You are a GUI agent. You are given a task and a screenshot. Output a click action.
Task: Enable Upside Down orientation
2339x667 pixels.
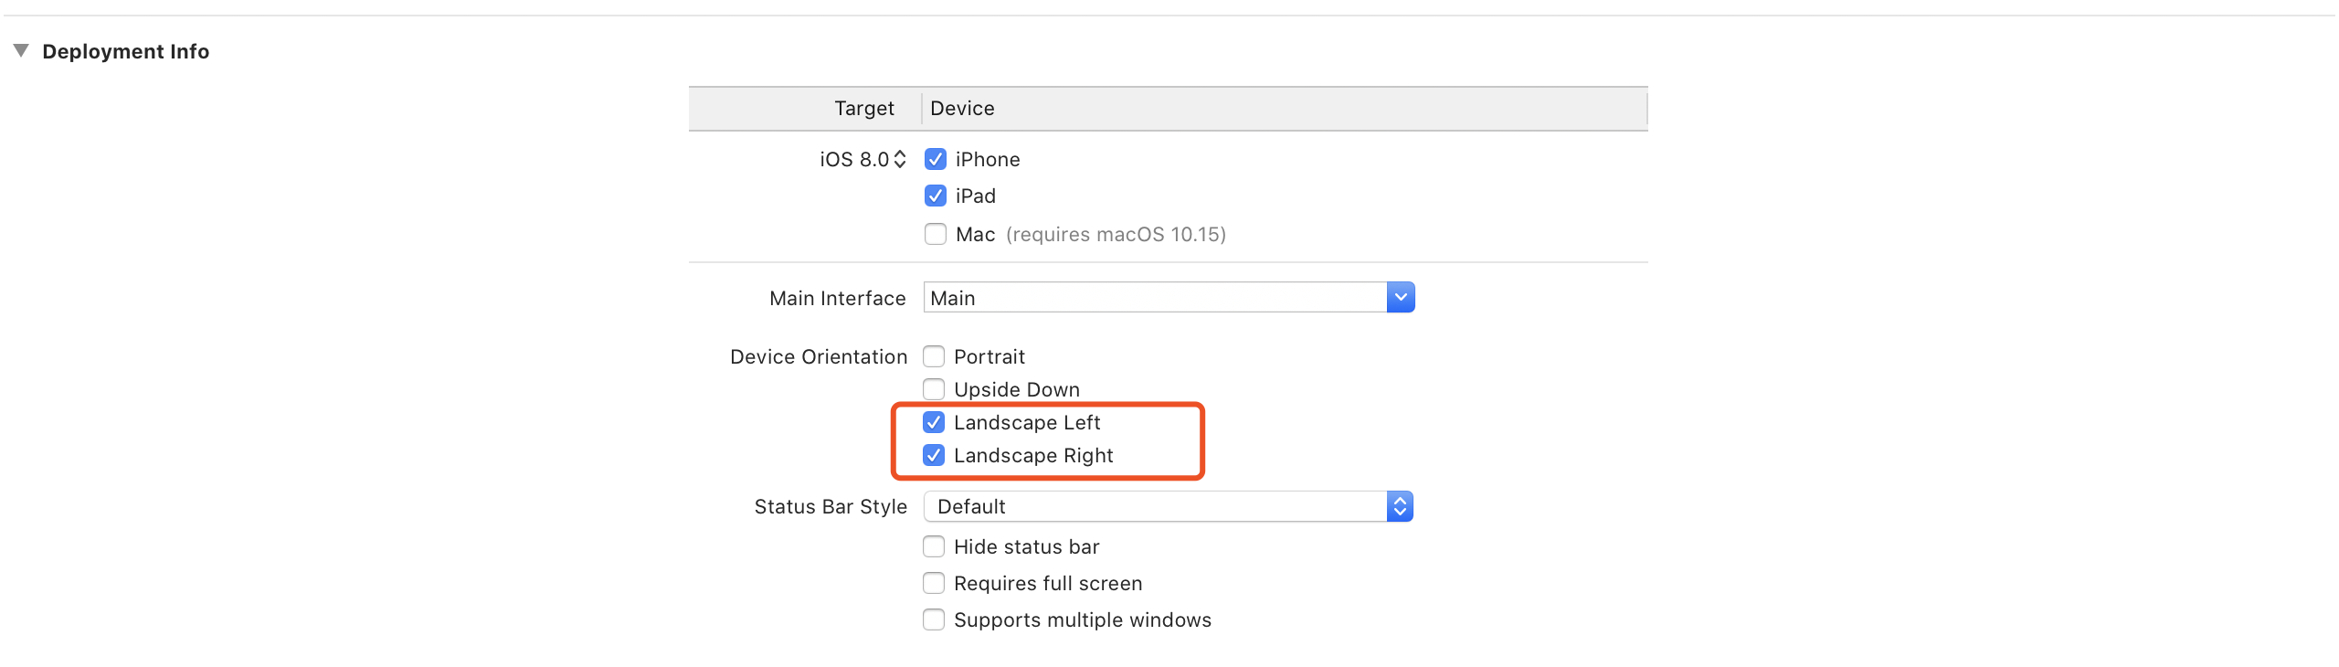[933, 389]
